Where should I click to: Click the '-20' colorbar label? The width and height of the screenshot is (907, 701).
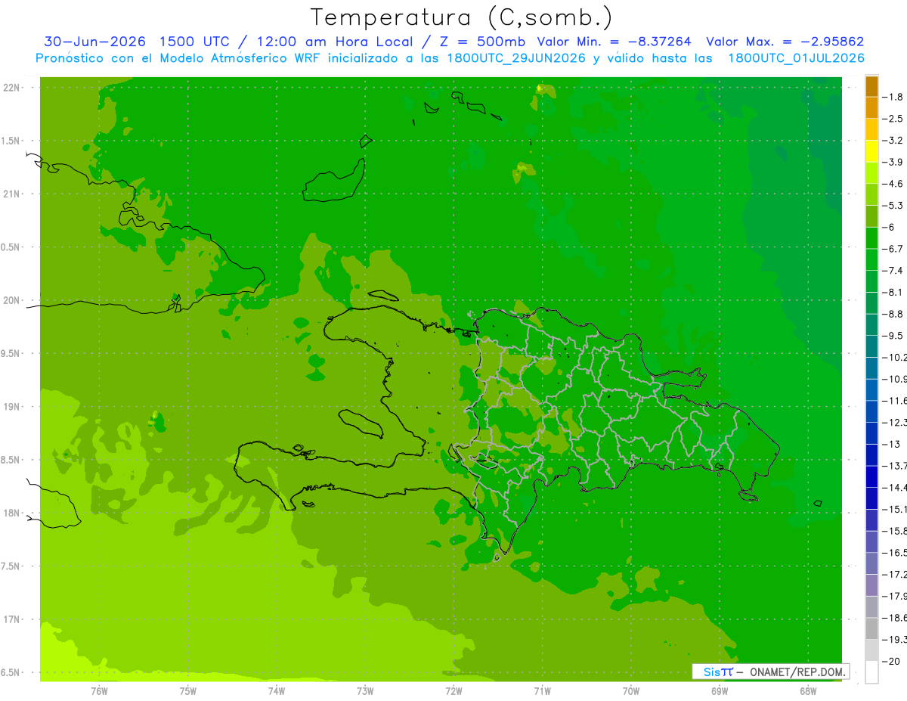pos(892,661)
